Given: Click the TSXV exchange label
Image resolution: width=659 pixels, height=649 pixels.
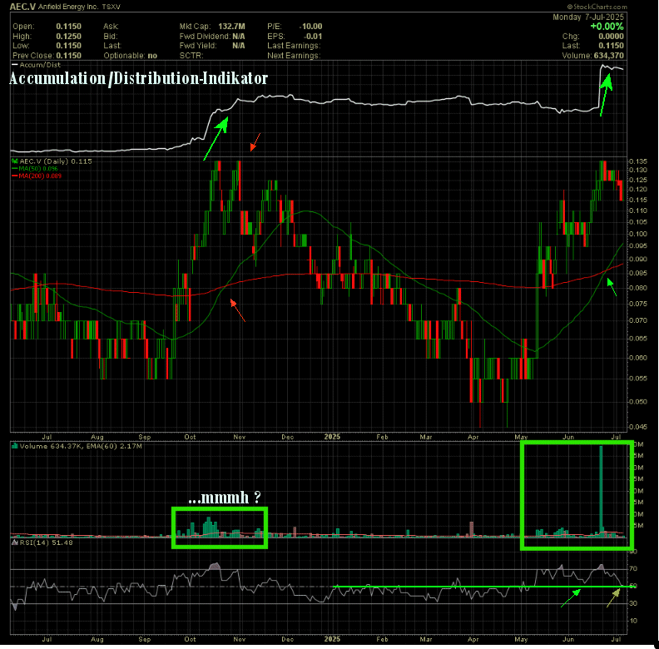Looking at the screenshot, I should tap(111, 7).
